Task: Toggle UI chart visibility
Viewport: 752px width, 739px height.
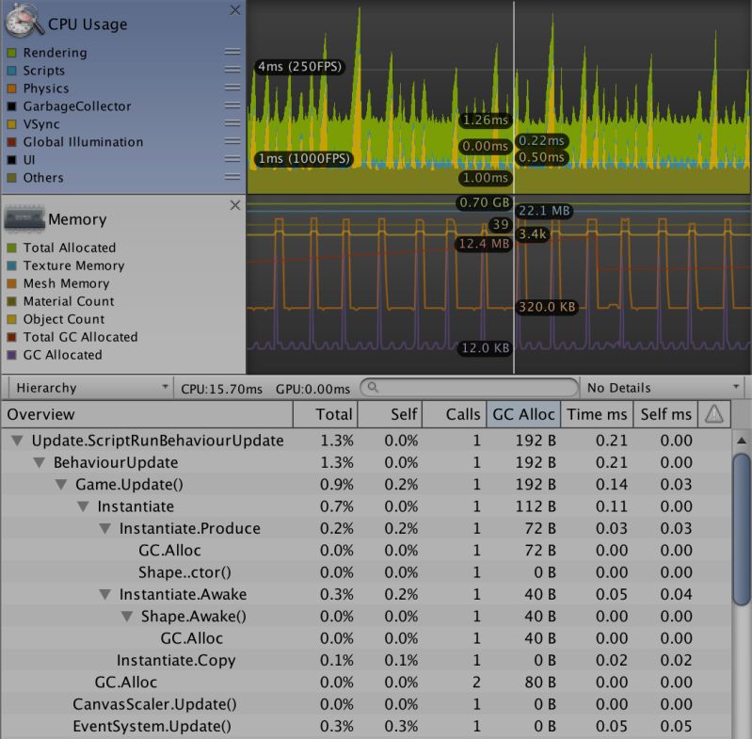Action: click(12, 160)
